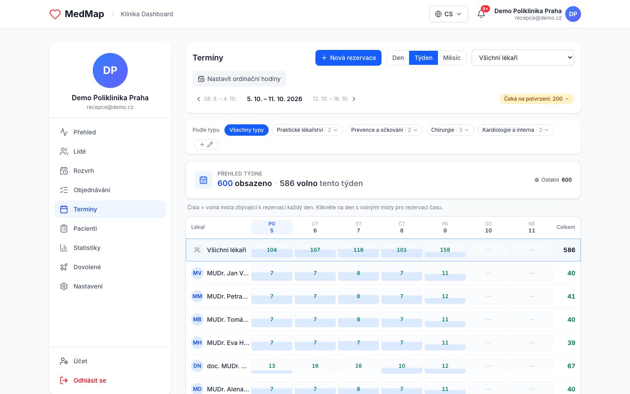
Task: Click the large DP profile avatar in sidebar
Action: (110, 70)
